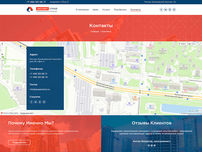
Task: Click the info@expertstroi.ru email address
Action: 40,89
